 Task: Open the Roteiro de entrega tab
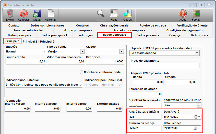tap(153, 25)
